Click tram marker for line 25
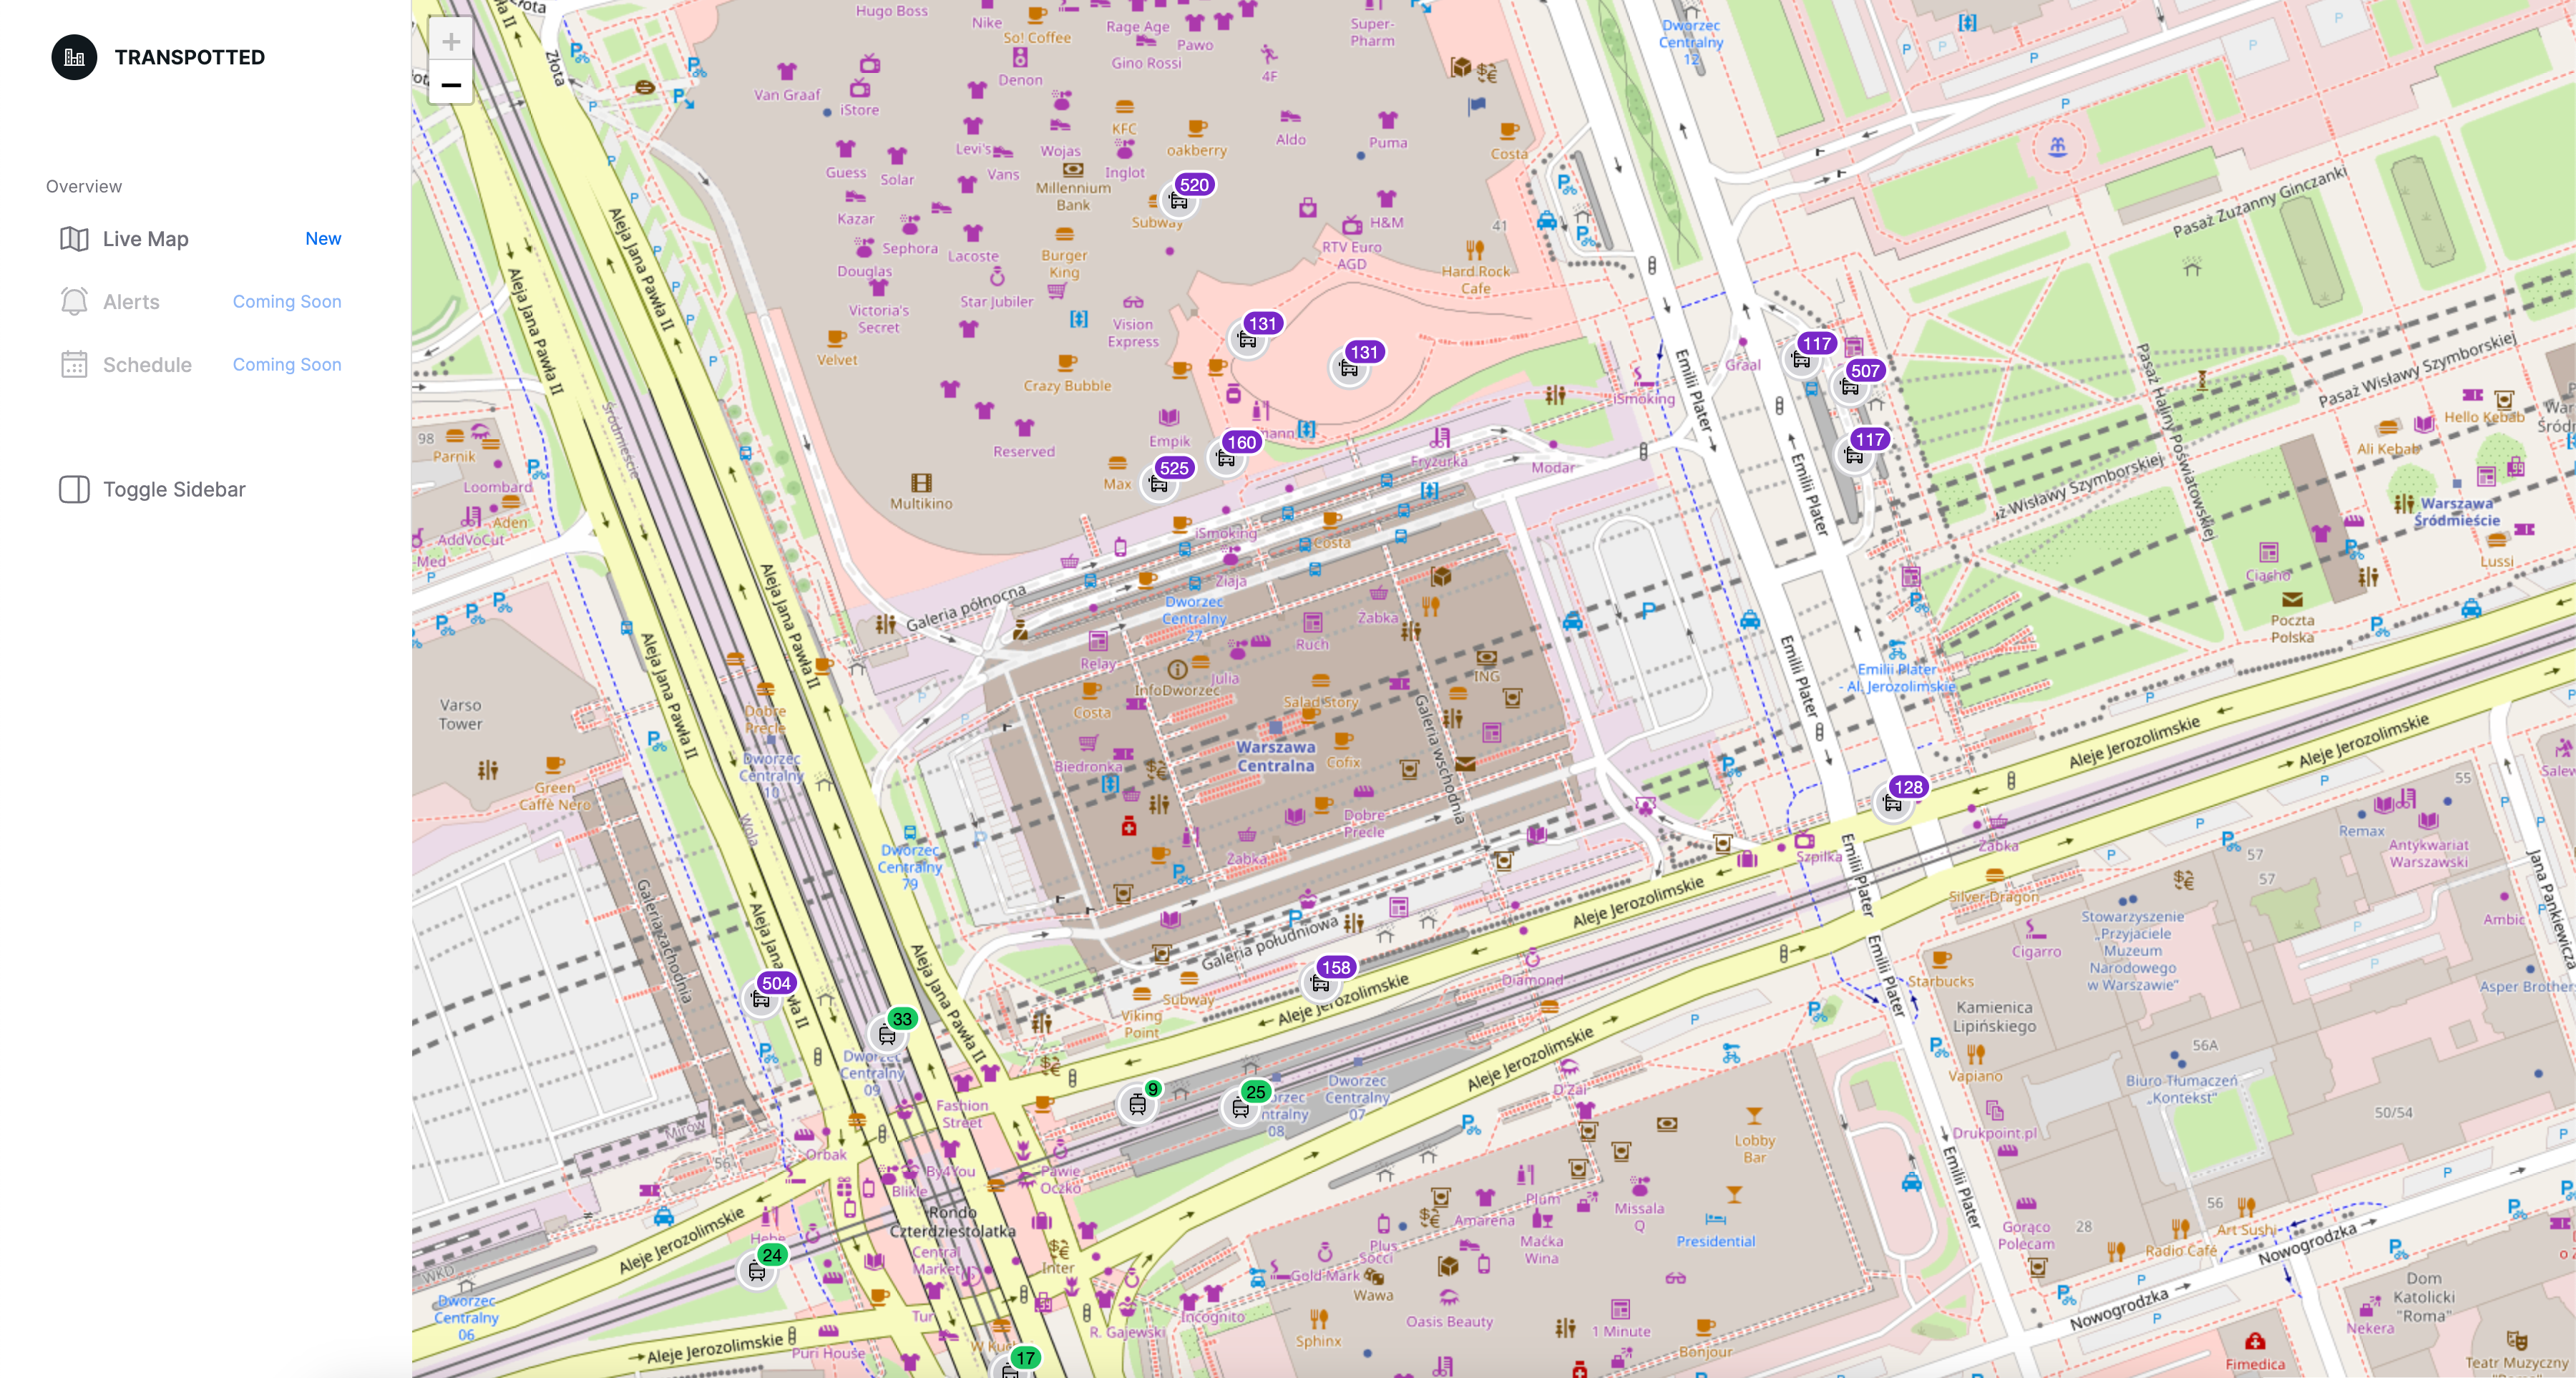Image resolution: width=2576 pixels, height=1378 pixels. tap(1241, 1108)
